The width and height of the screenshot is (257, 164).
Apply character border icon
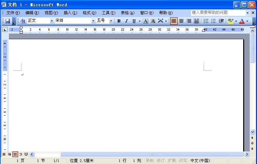point(145,21)
